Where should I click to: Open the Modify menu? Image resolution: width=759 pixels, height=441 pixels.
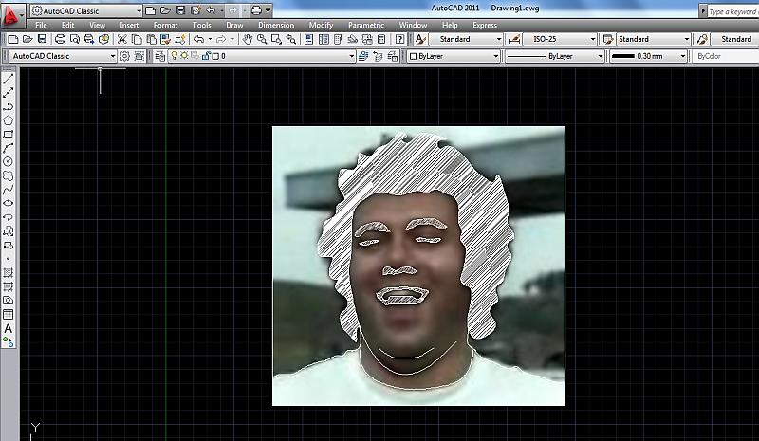[x=321, y=25]
